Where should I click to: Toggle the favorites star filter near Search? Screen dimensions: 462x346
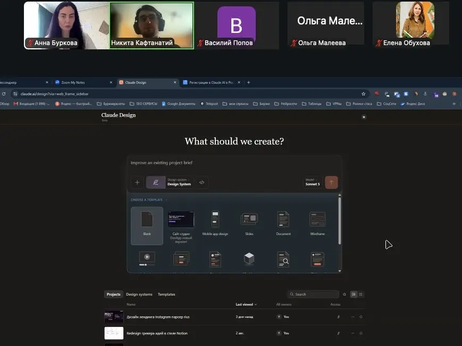click(345, 294)
